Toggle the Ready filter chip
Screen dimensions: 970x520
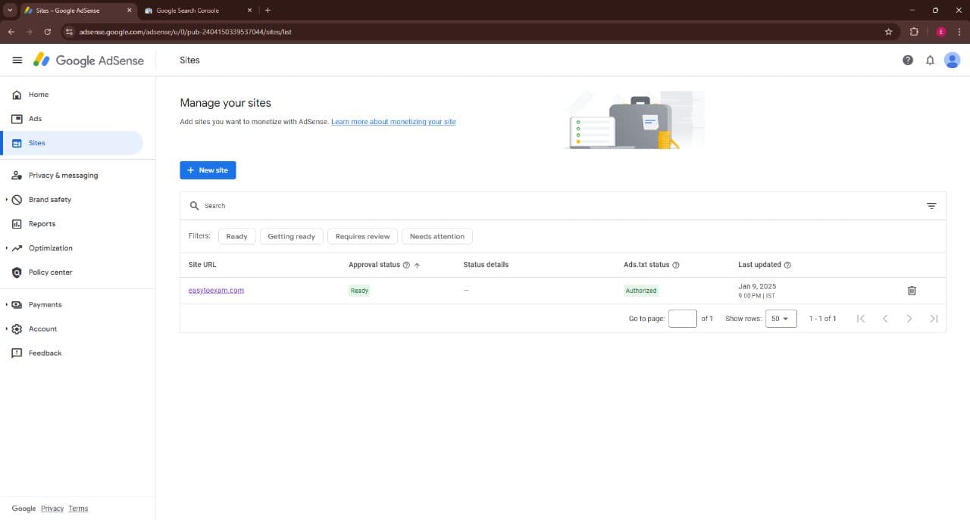(x=237, y=236)
